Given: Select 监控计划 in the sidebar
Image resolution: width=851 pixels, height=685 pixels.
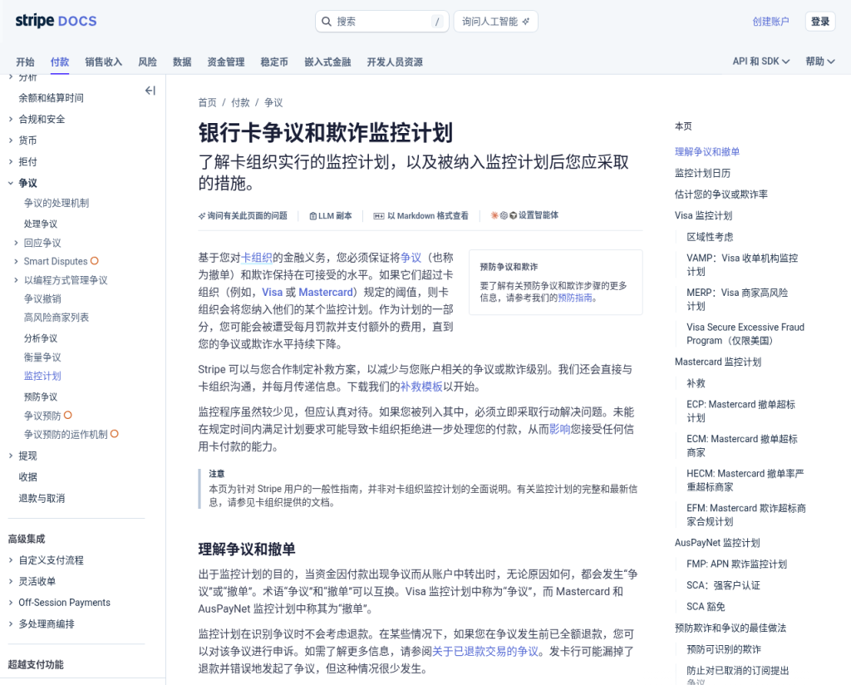Looking at the screenshot, I should click(x=42, y=376).
